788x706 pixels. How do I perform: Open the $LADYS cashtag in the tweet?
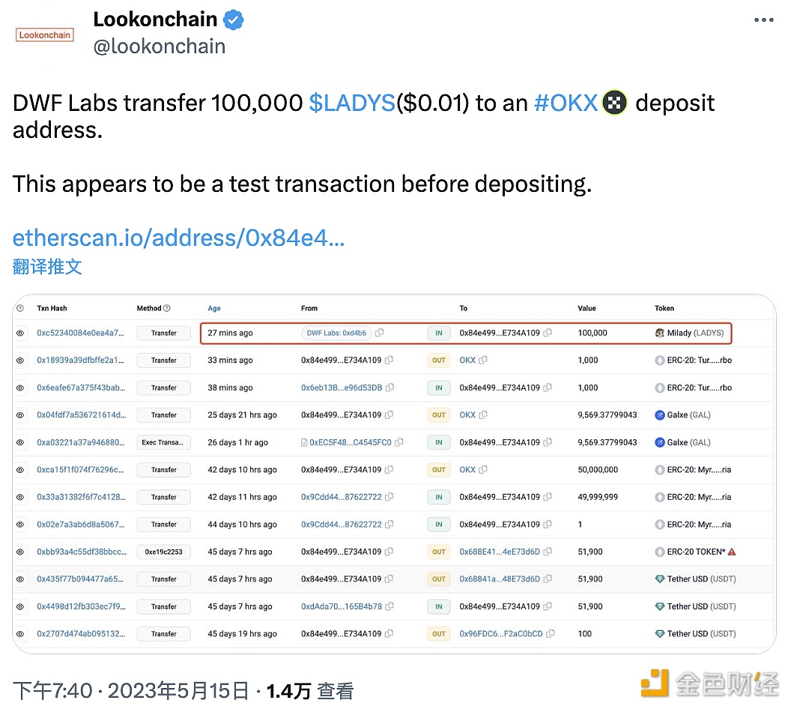pos(352,103)
